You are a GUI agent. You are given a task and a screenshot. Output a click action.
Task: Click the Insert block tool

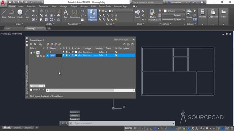point(137,14)
